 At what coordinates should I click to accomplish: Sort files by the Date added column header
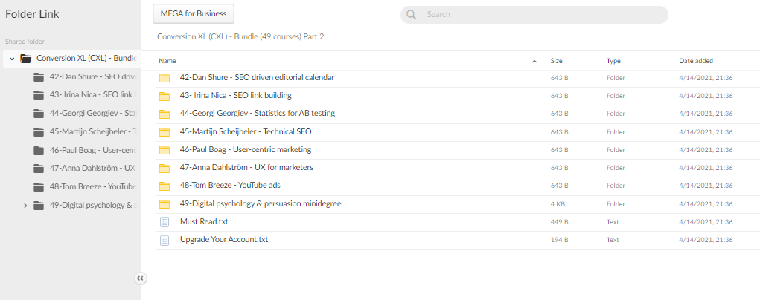tap(696, 61)
